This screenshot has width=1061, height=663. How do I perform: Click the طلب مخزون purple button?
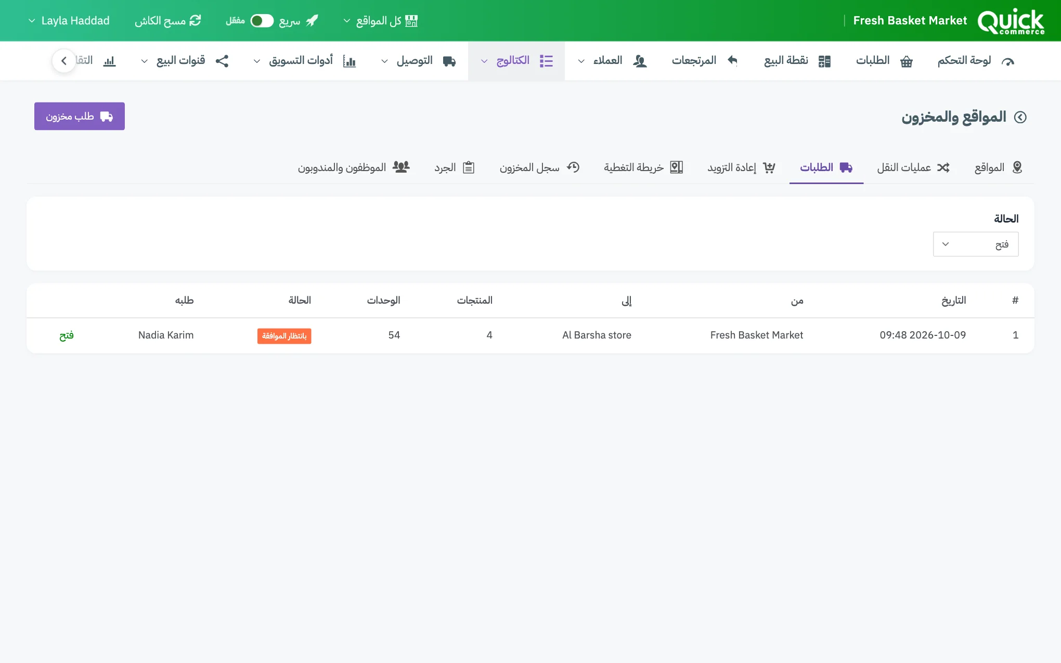[80, 116]
